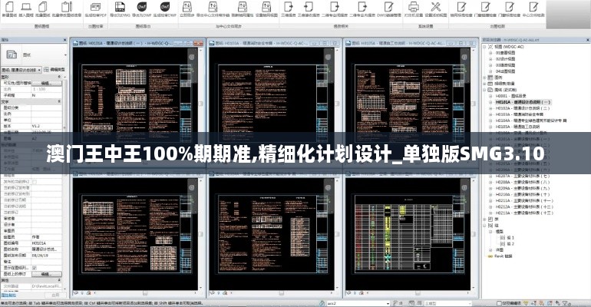Click the second black DWF circle icon
The width and height of the screenshot is (591, 307).
(165, 6)
